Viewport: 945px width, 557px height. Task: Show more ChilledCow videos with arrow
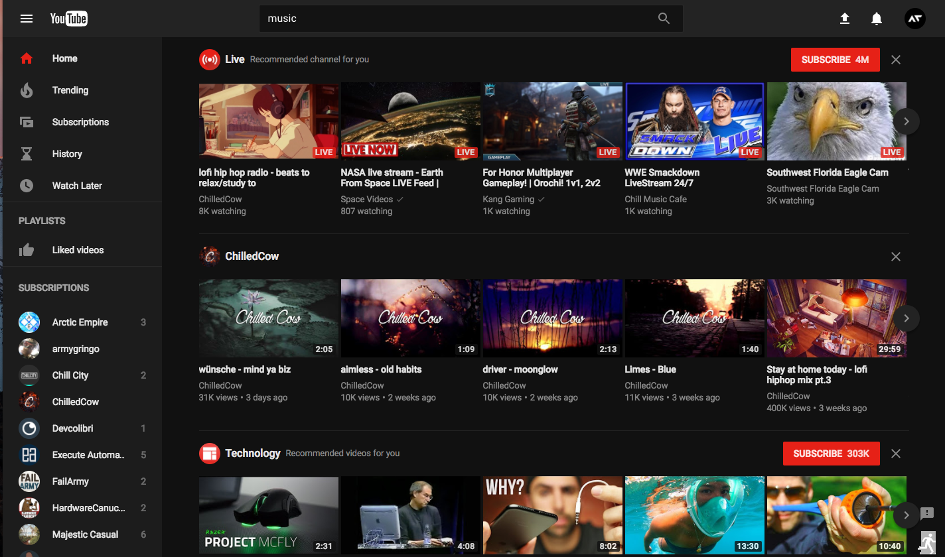pos(907,318)
